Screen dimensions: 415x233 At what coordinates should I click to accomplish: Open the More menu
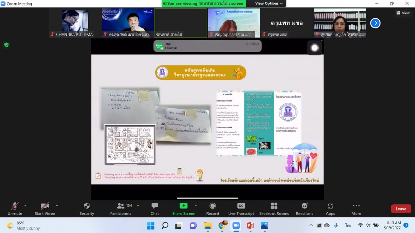click(x=356, y=208)
